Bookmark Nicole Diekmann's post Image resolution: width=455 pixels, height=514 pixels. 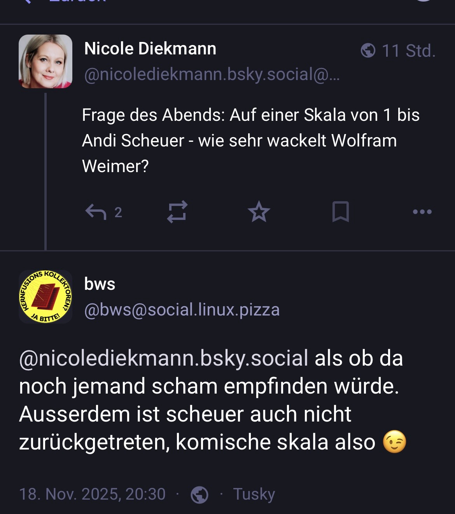tap(341, 212)
